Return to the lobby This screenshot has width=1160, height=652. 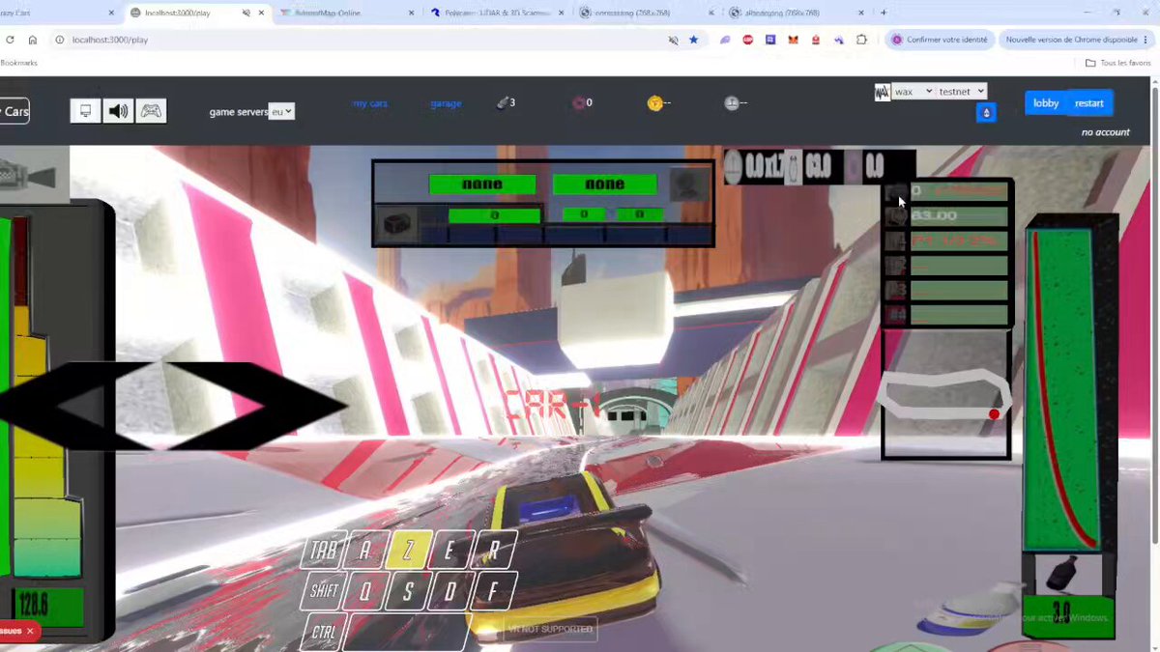(1046, 103)
